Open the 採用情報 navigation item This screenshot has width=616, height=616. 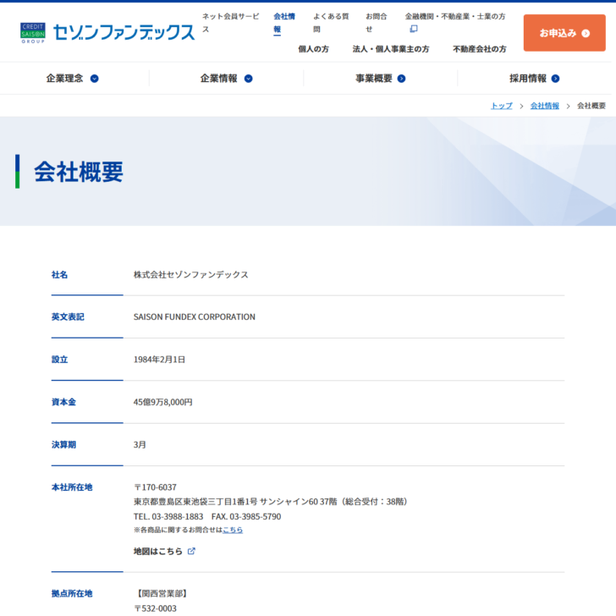534,79
